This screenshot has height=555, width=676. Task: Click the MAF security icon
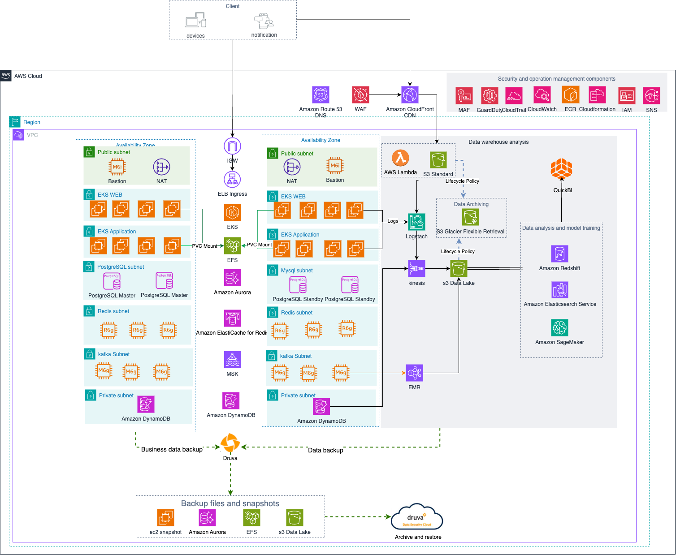tap(464, 95)
